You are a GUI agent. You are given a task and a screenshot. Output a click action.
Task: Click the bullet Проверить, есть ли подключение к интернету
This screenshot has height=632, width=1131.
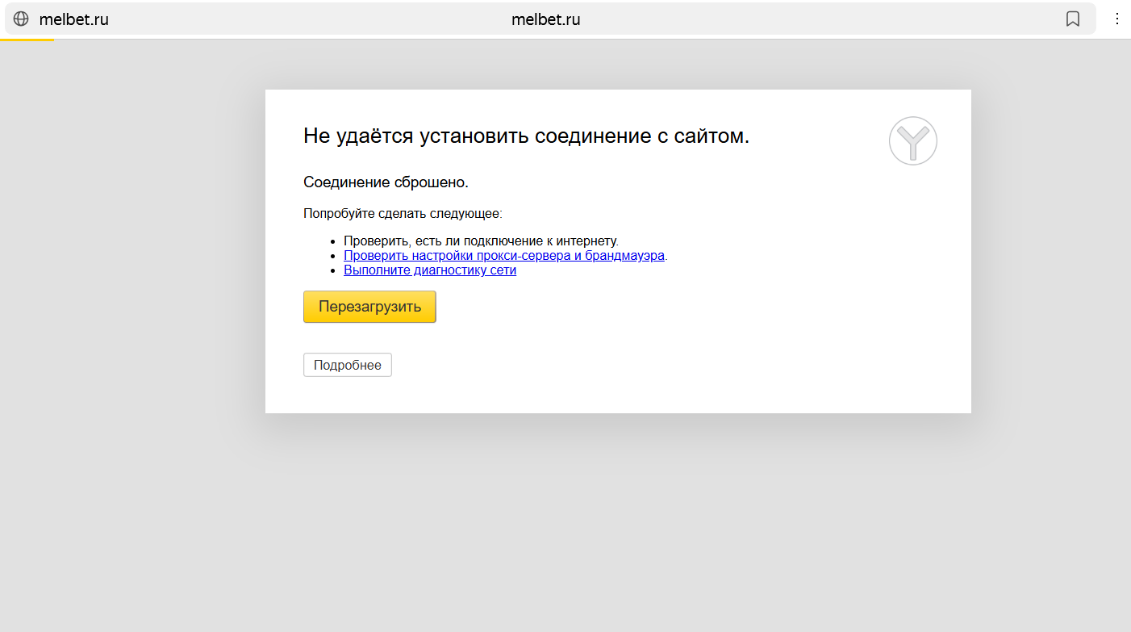(481, 241)
